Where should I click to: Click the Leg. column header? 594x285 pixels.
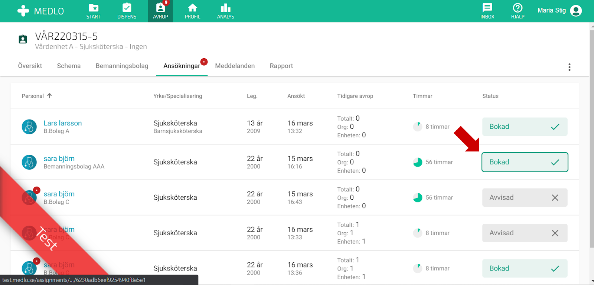(x=252, y=96)
